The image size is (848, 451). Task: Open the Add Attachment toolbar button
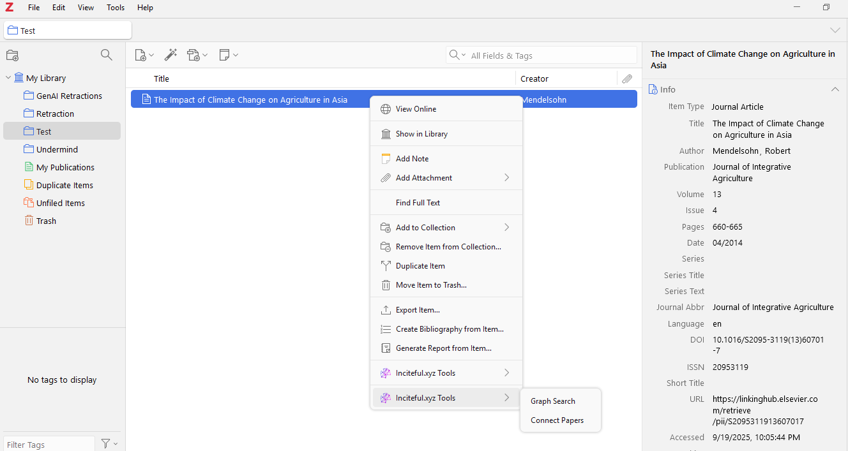pos(197,55)
